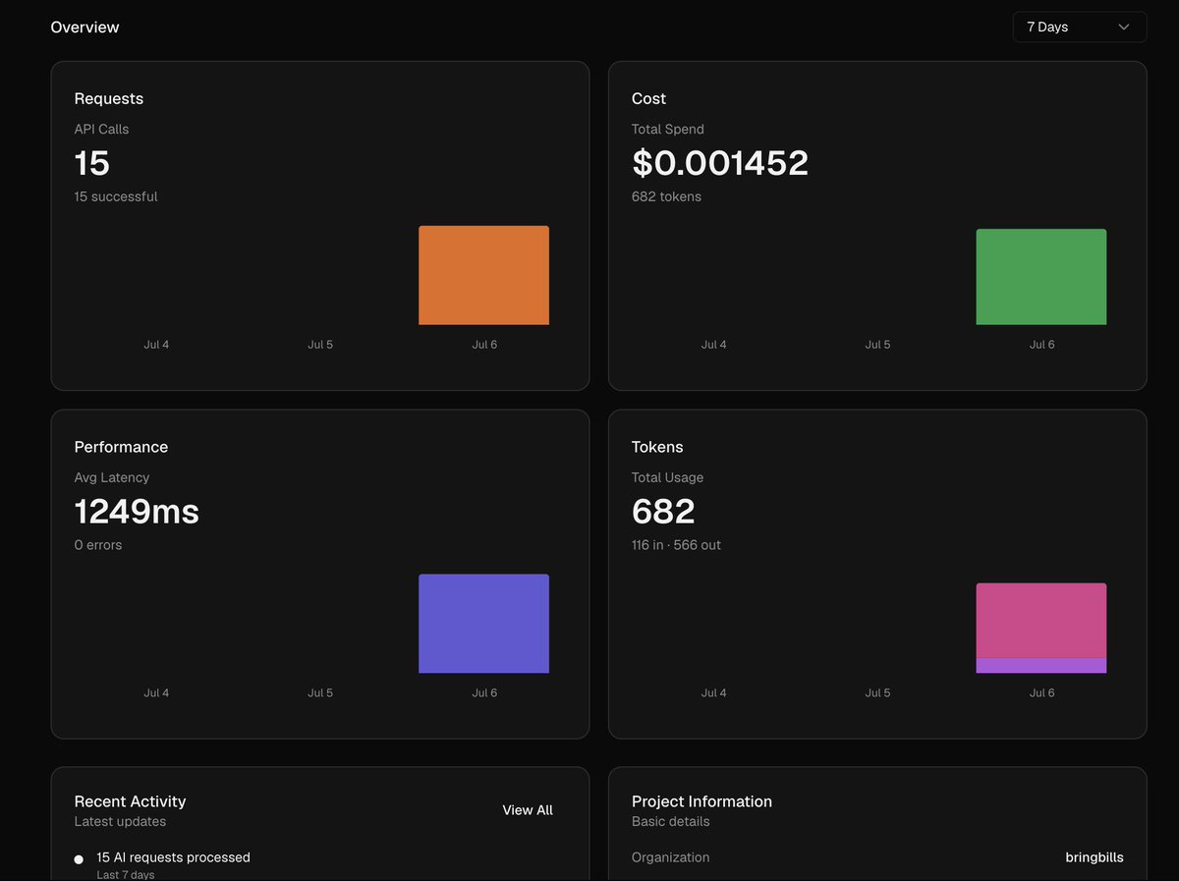Image resolution: width=1179 pixels, height=881 pixels.
Task: Click the '116 in · 566 out' text
Action: (676, 545)
